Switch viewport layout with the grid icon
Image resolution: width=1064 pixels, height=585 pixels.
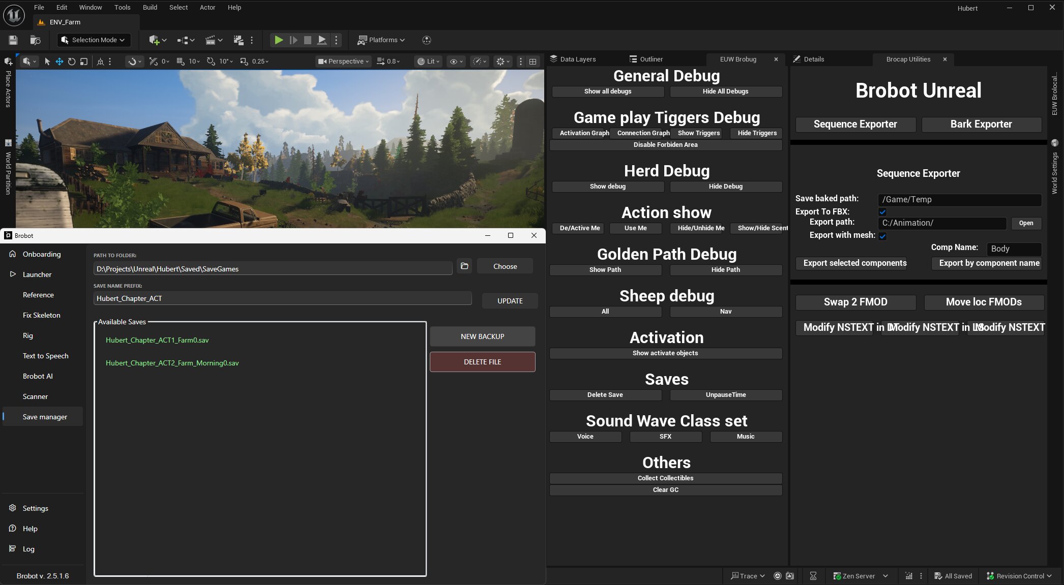click(x=533, y=61)
